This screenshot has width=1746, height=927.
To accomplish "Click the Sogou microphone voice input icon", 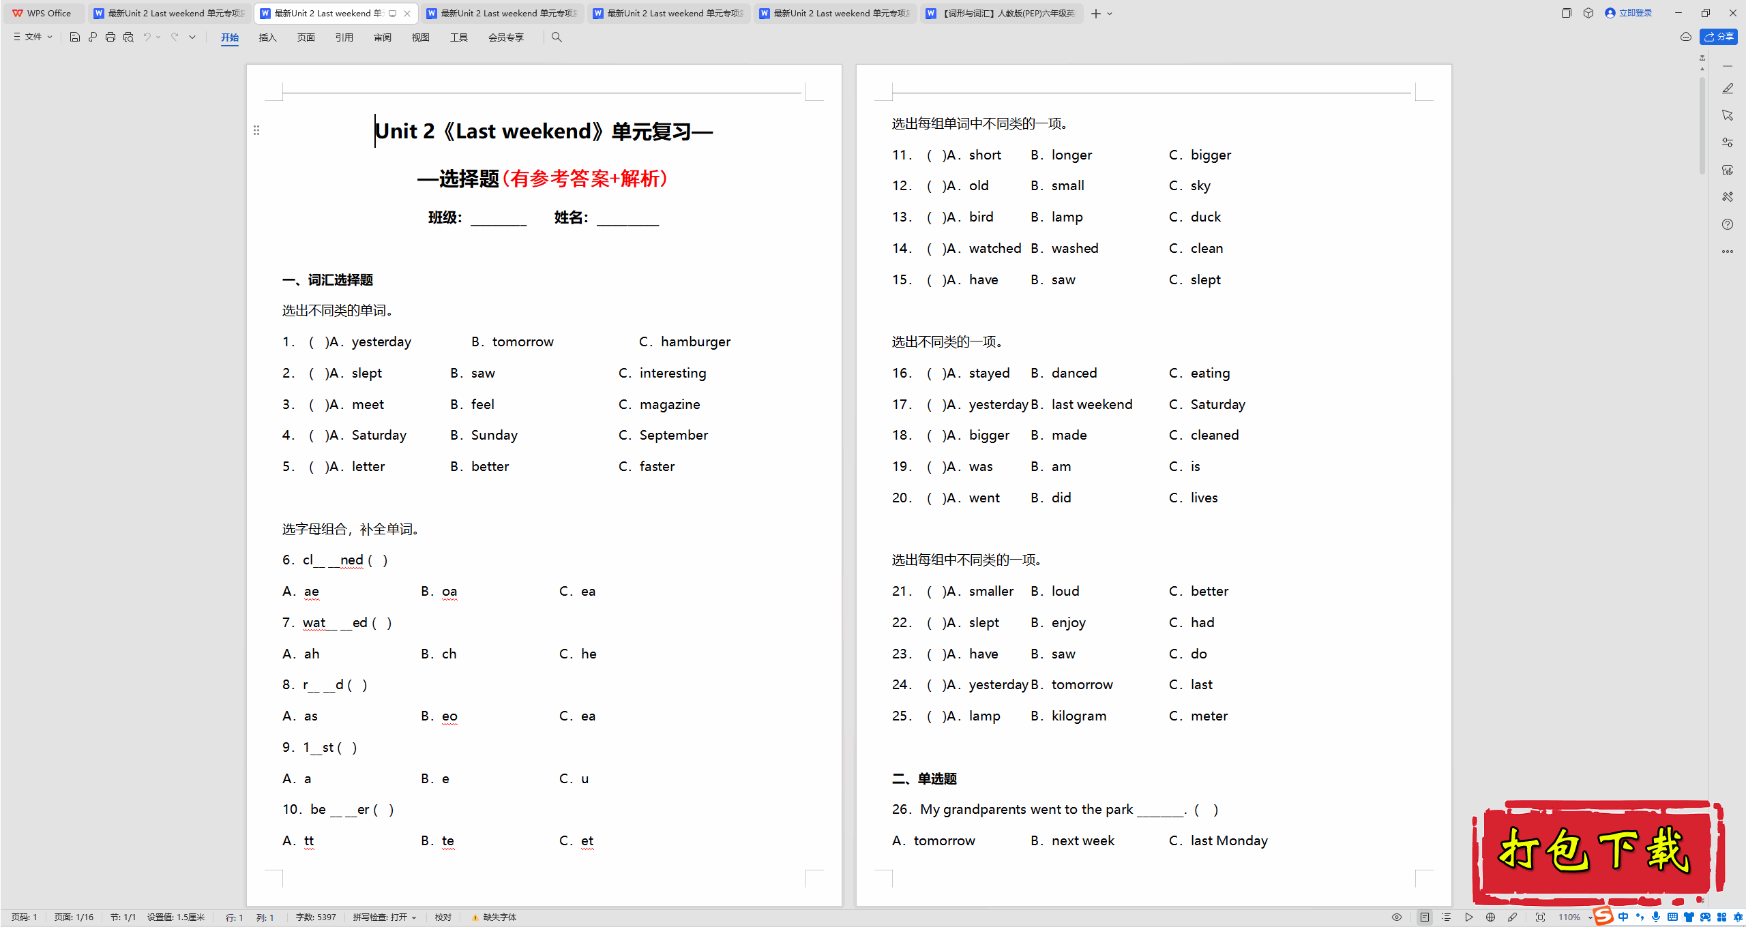I will 1656,917.
